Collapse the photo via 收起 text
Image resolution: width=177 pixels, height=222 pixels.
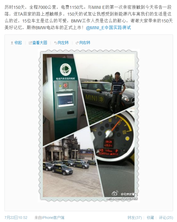coord(18,43)
